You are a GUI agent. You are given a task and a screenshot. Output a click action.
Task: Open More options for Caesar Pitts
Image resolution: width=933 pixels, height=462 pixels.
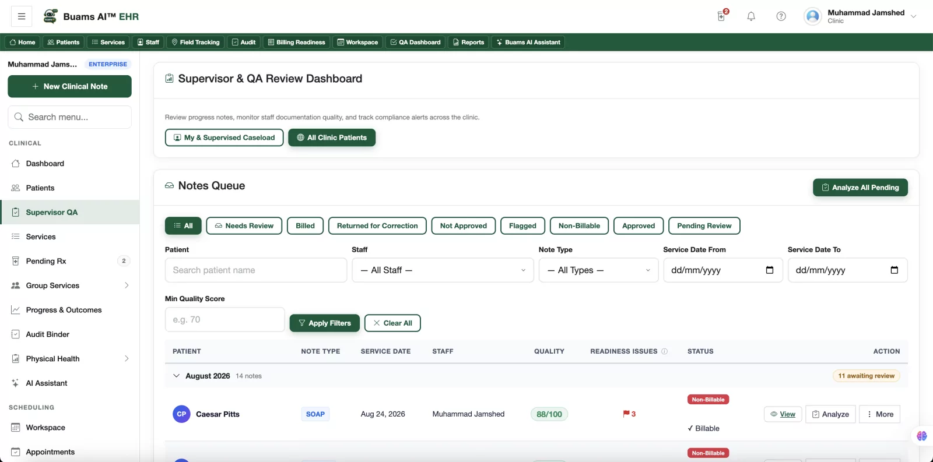[880, 414]
